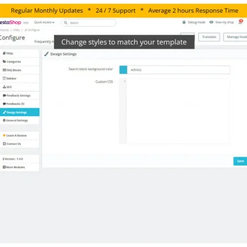Open the Contact Us link

[19, 144]
